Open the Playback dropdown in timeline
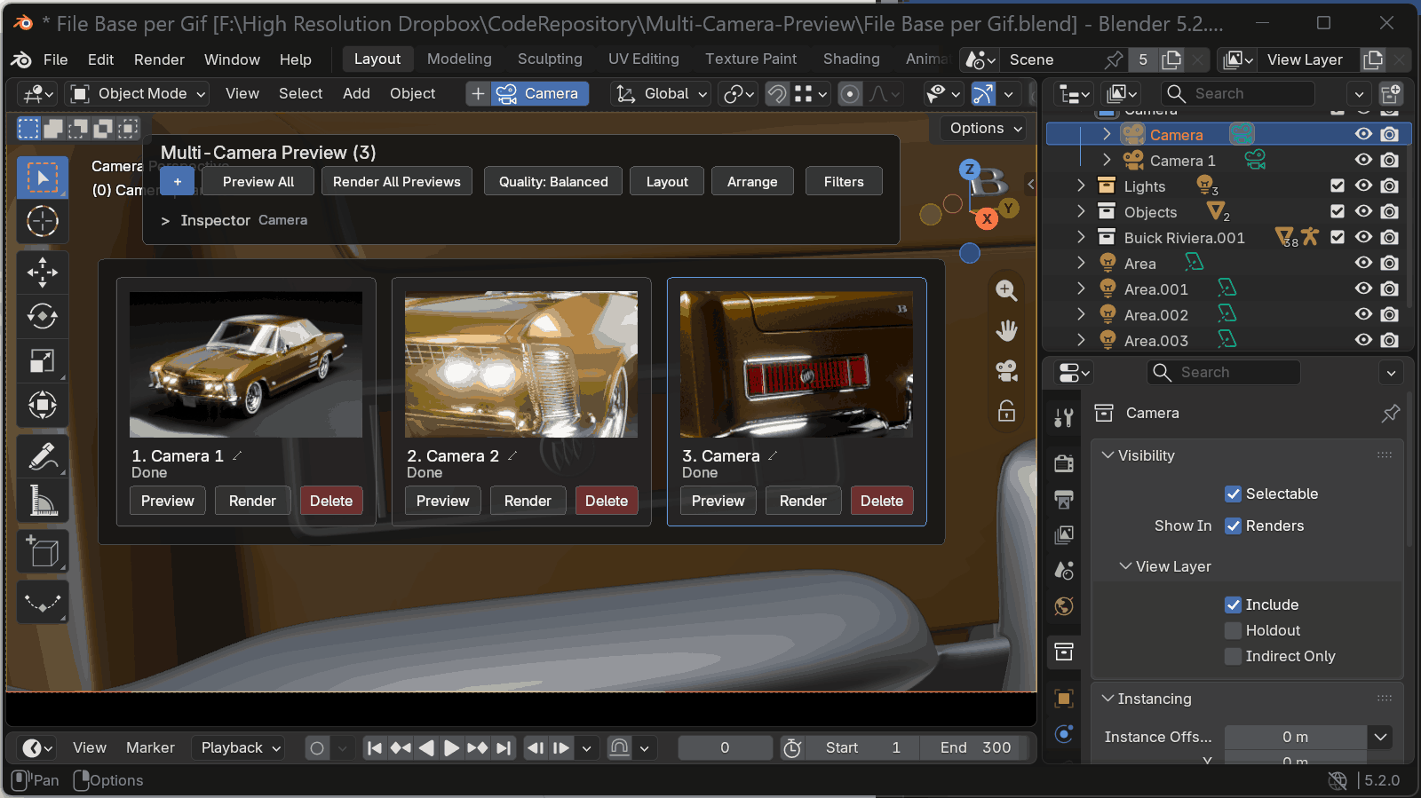 [x=240, y=747]
